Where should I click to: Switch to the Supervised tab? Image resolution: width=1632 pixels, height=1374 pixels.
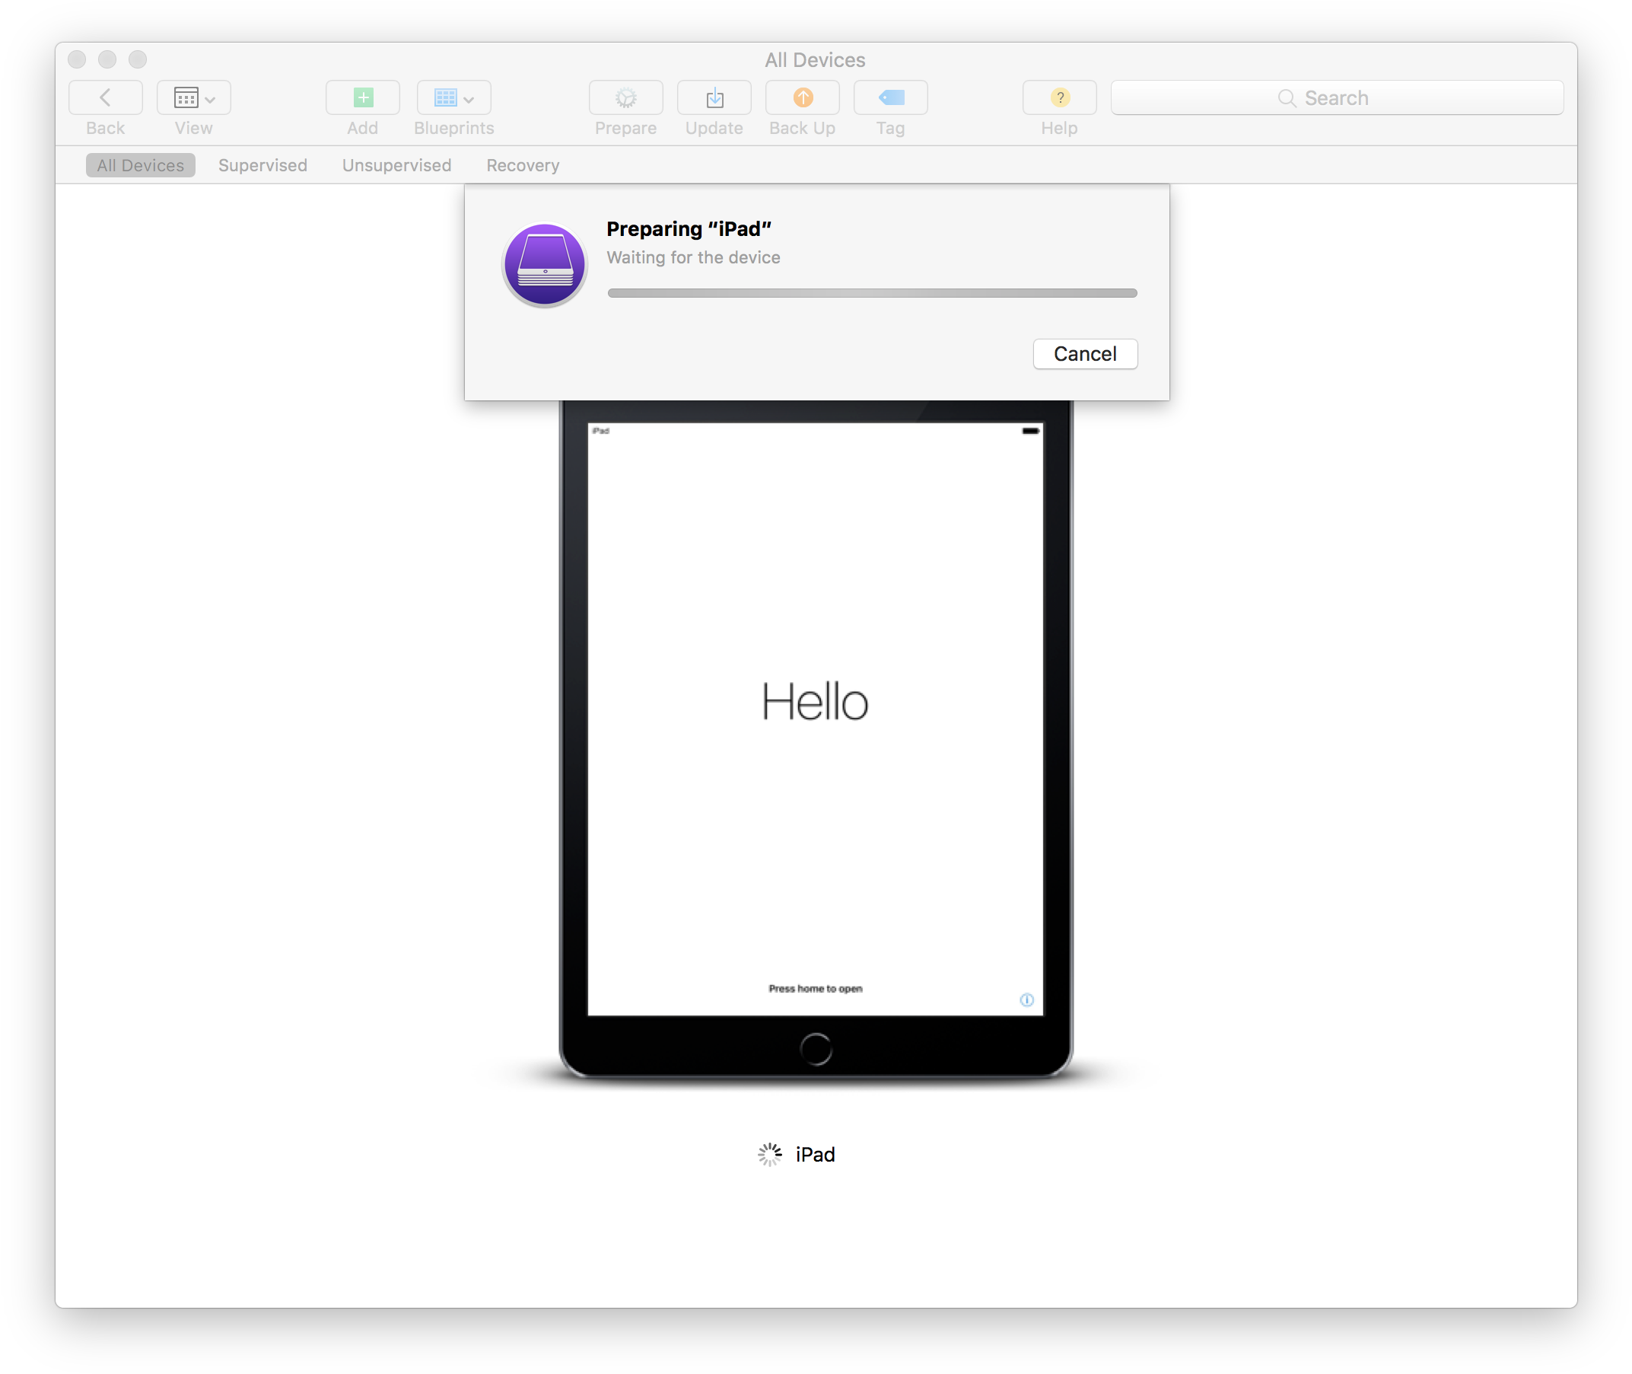[262, 165]
